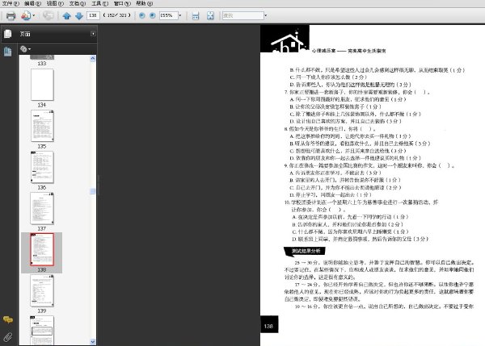Open the 文档 (Document) menu

[78, 3]
